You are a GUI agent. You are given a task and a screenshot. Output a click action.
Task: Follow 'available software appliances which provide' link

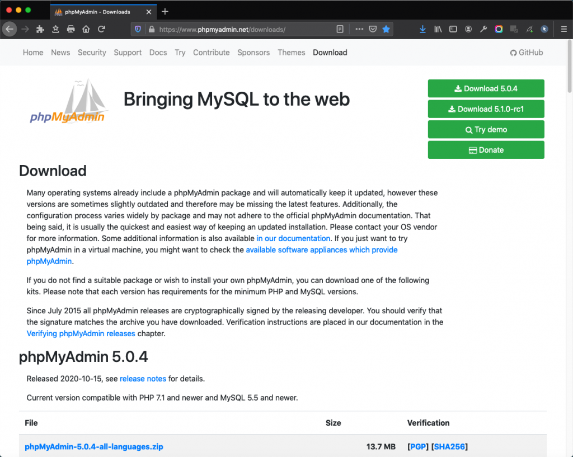pyautogui.click(x=322, y=250)
